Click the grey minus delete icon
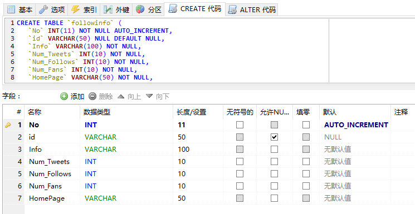This screenshot has width=415, height=214. click(92, 96)
